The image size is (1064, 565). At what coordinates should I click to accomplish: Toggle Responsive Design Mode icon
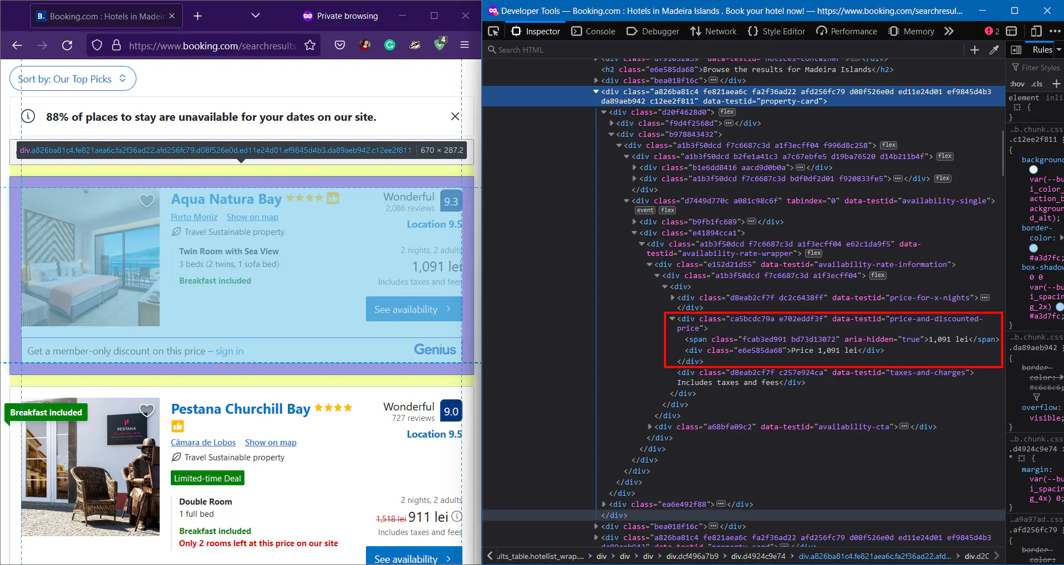click(x=1036, y=31)
